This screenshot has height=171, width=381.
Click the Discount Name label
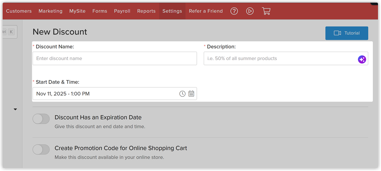point(55,47)
